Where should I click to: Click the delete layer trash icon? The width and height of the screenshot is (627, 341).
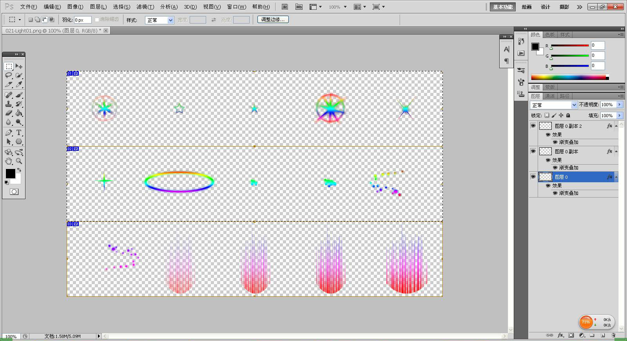tap(613, 336)
